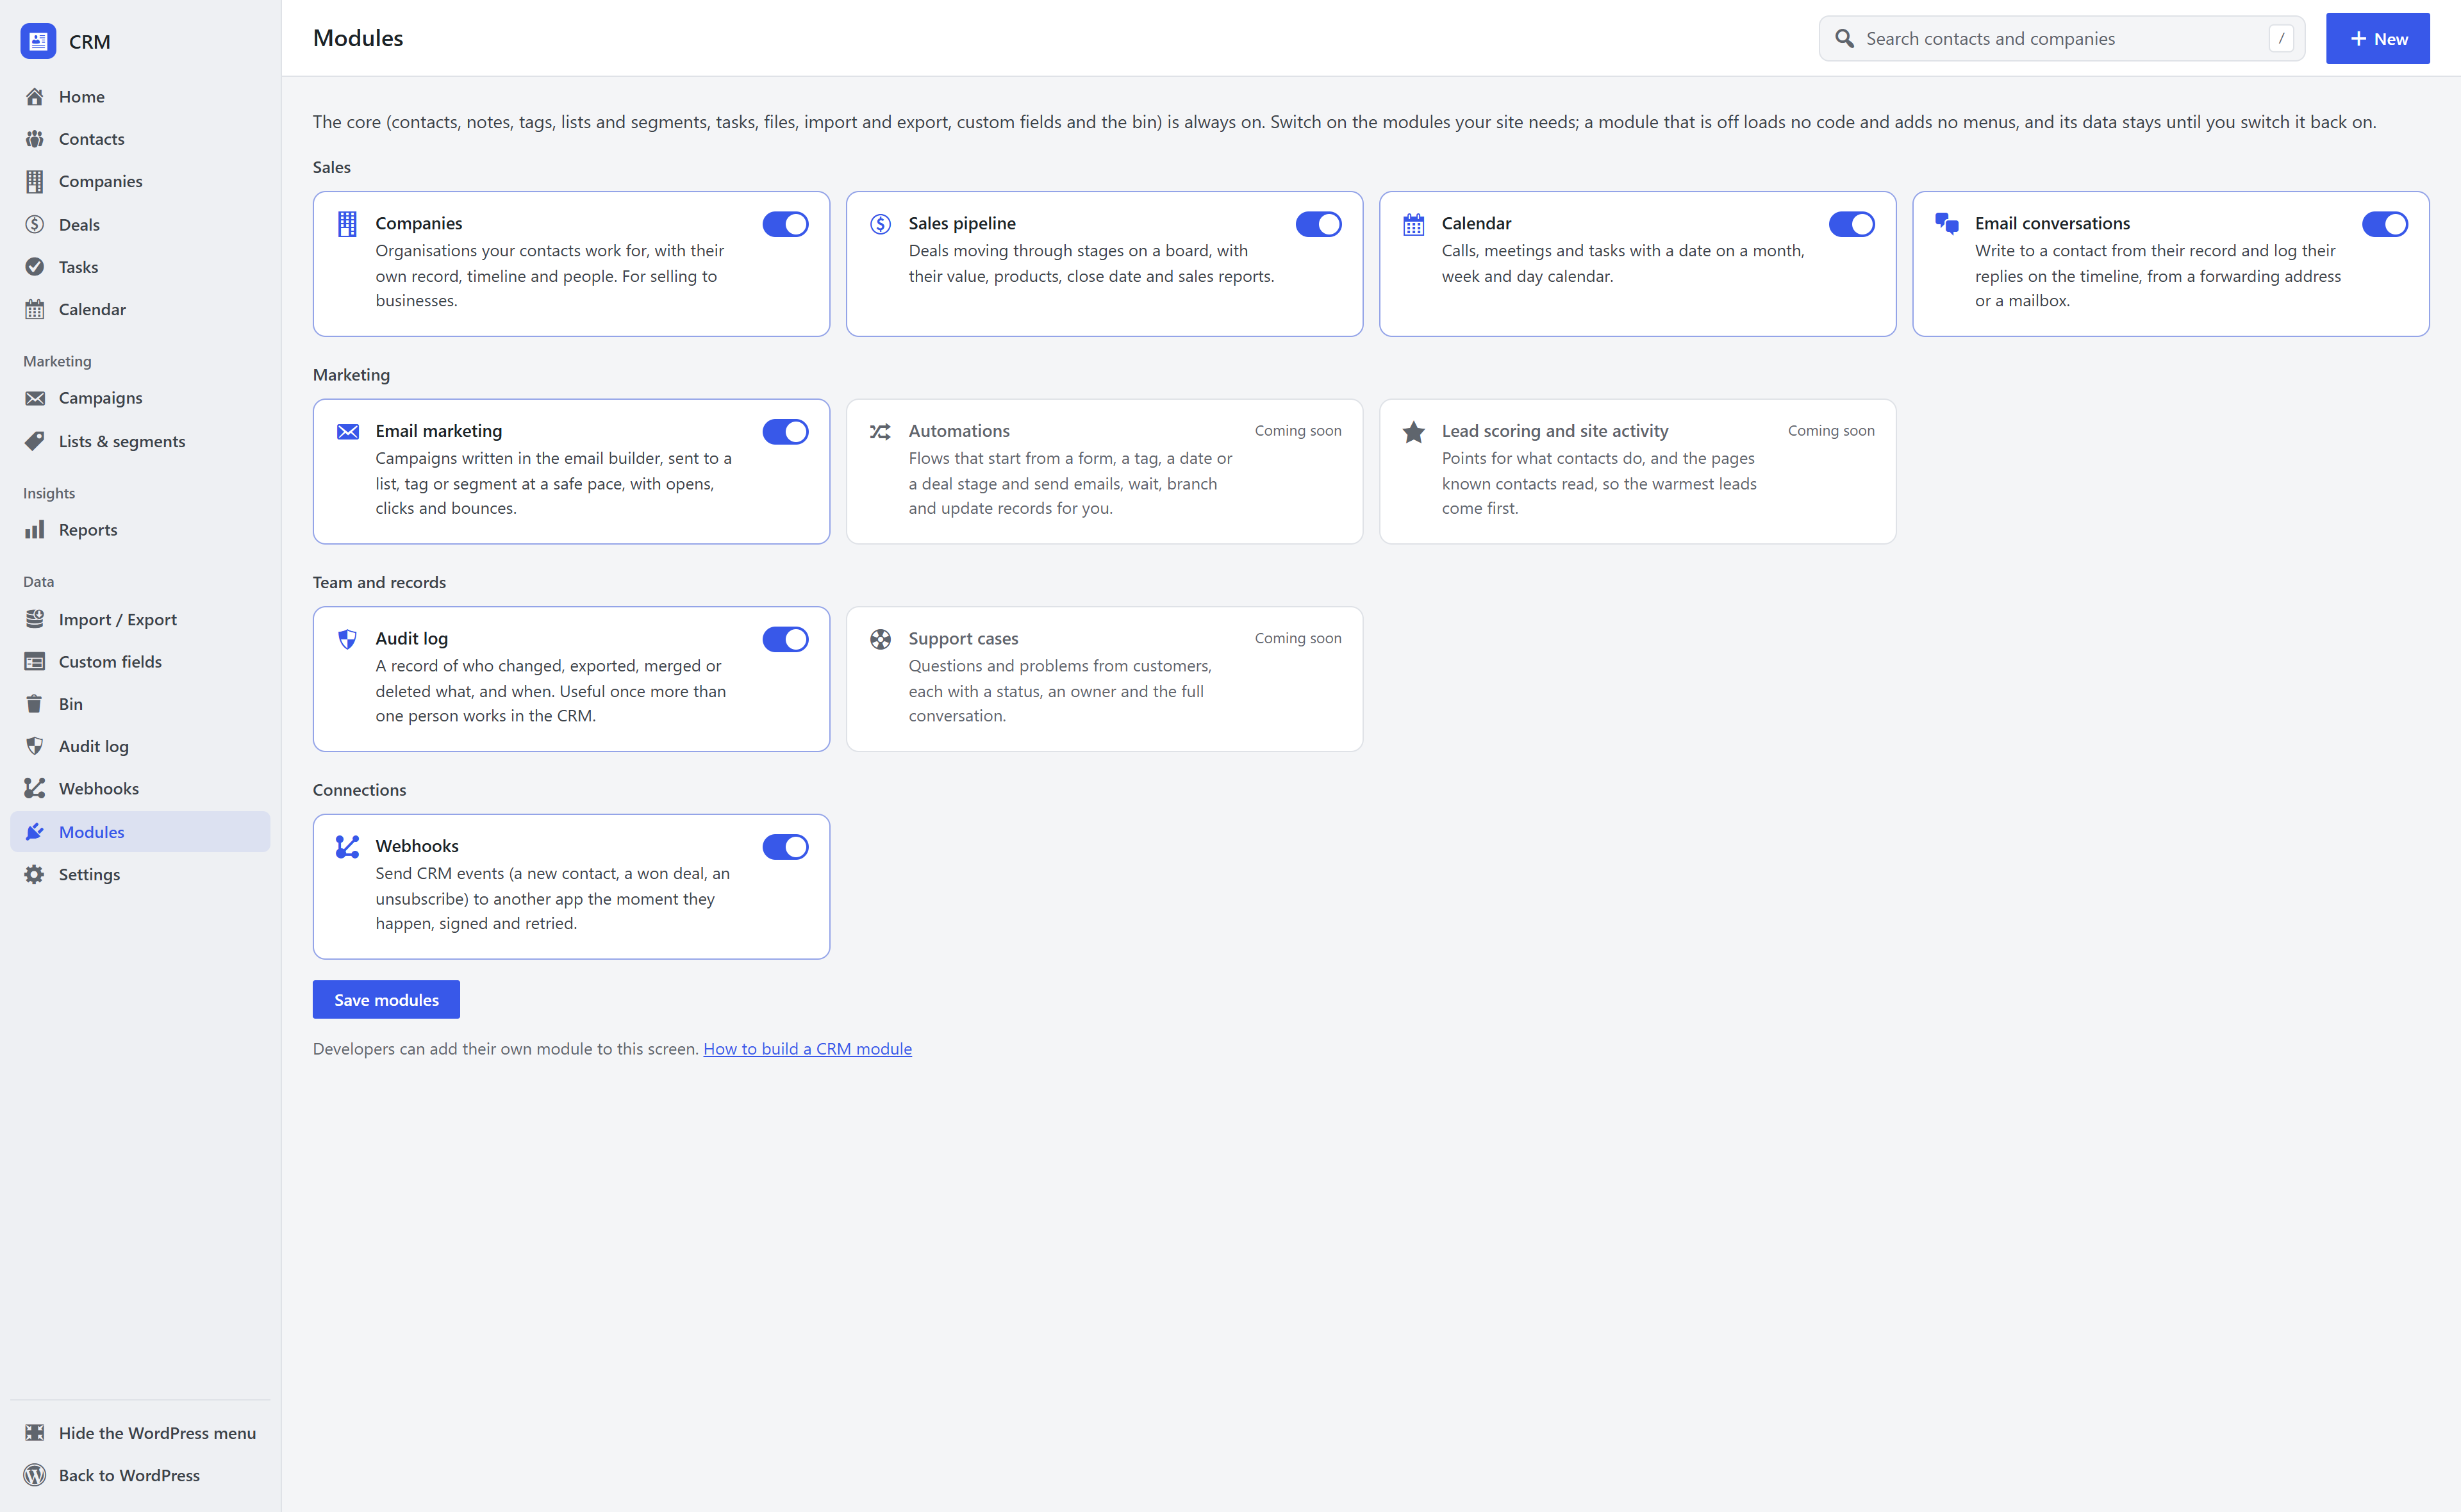Click the Bin trash icon in sidebar
2461x1512 pixels.
tap(35, 704)
